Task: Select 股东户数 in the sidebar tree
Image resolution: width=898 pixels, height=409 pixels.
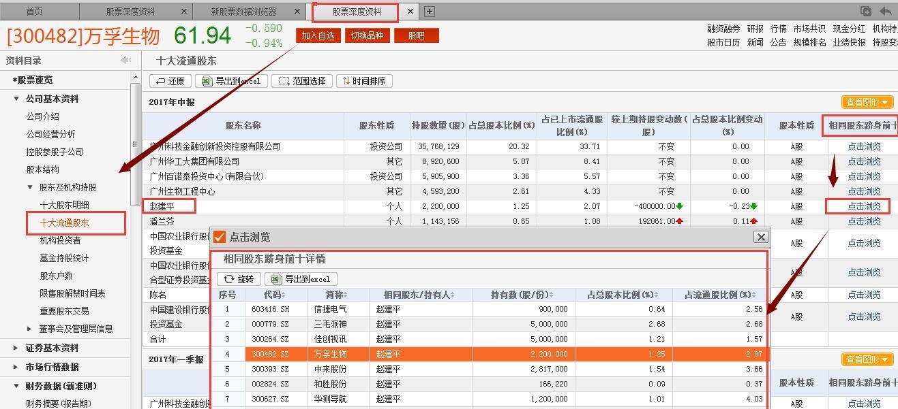Action: pos(56,276)
